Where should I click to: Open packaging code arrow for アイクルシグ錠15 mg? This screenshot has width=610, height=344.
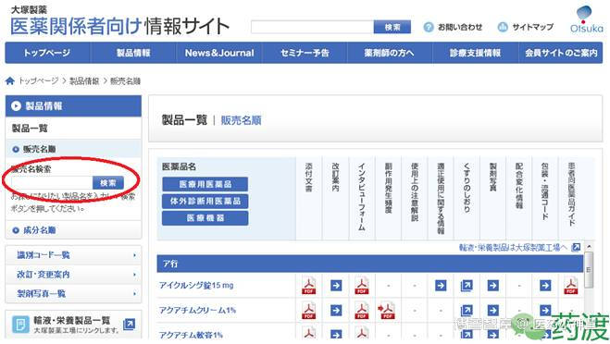pos(545,286)
